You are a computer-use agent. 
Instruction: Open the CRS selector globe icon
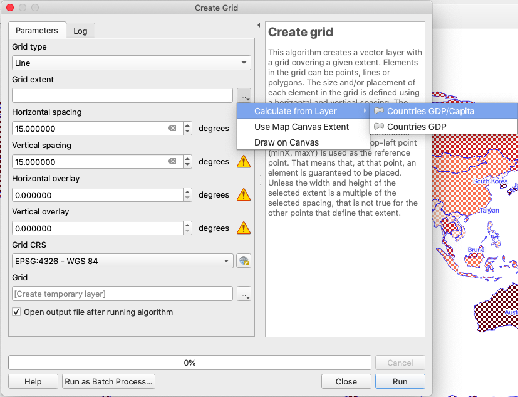click(x=244, y=262)
